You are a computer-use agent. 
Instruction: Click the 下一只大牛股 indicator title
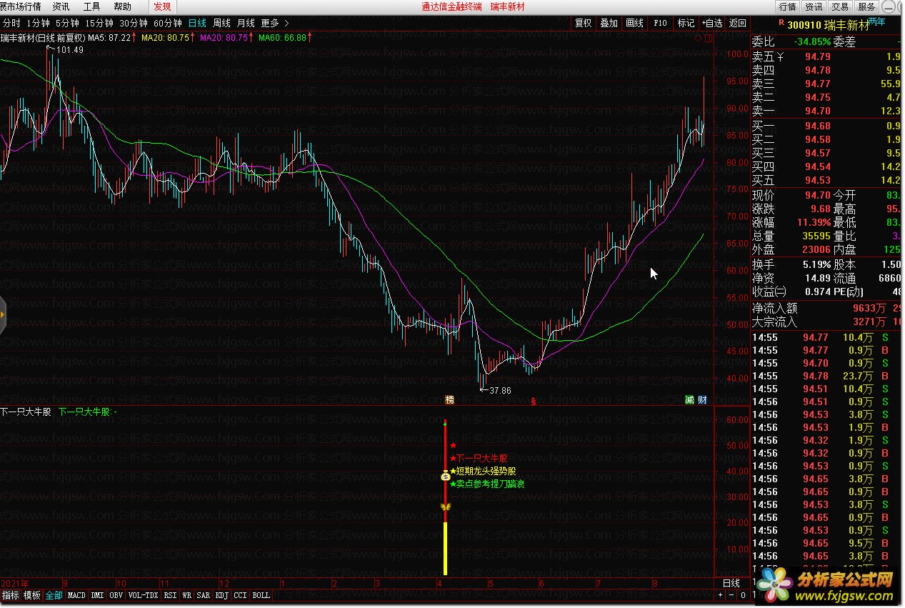tap(25, 412)
